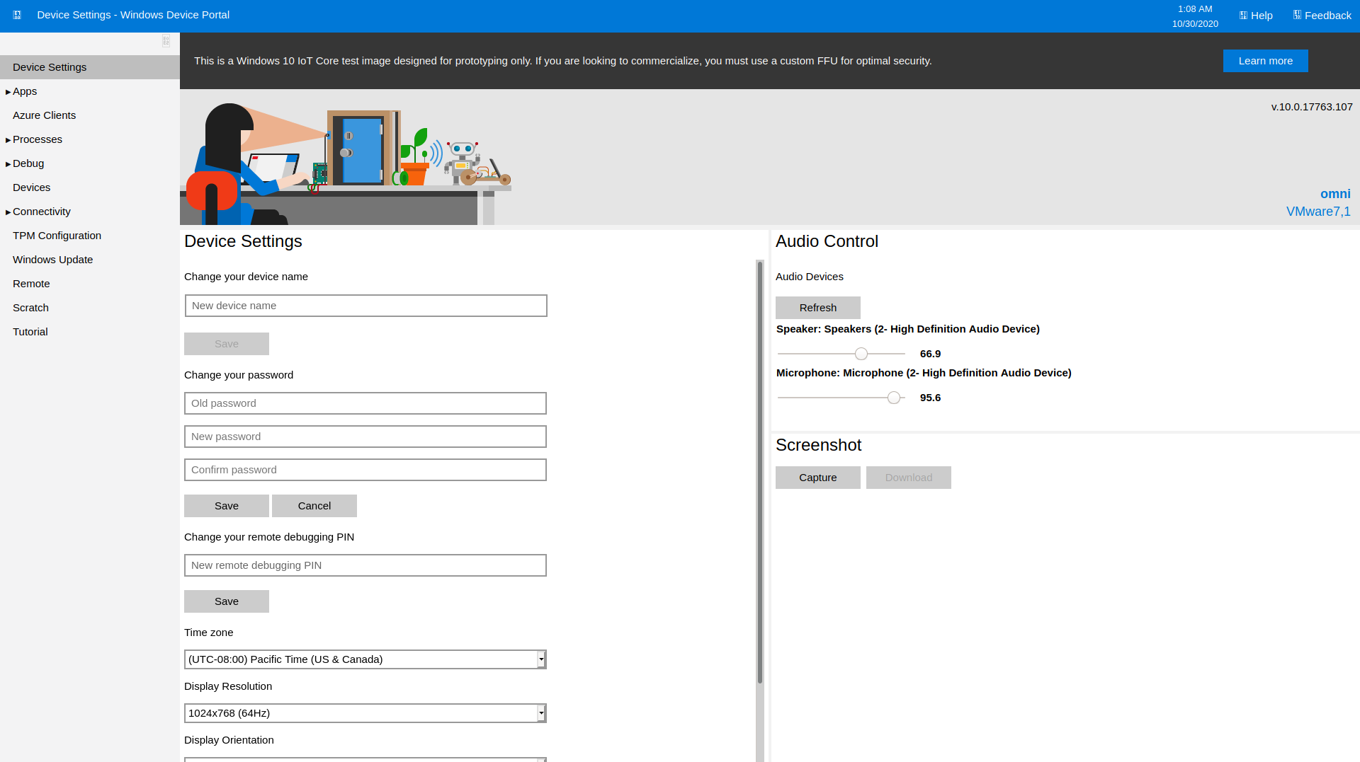Select Azure Clients in the sidebar

44,115
